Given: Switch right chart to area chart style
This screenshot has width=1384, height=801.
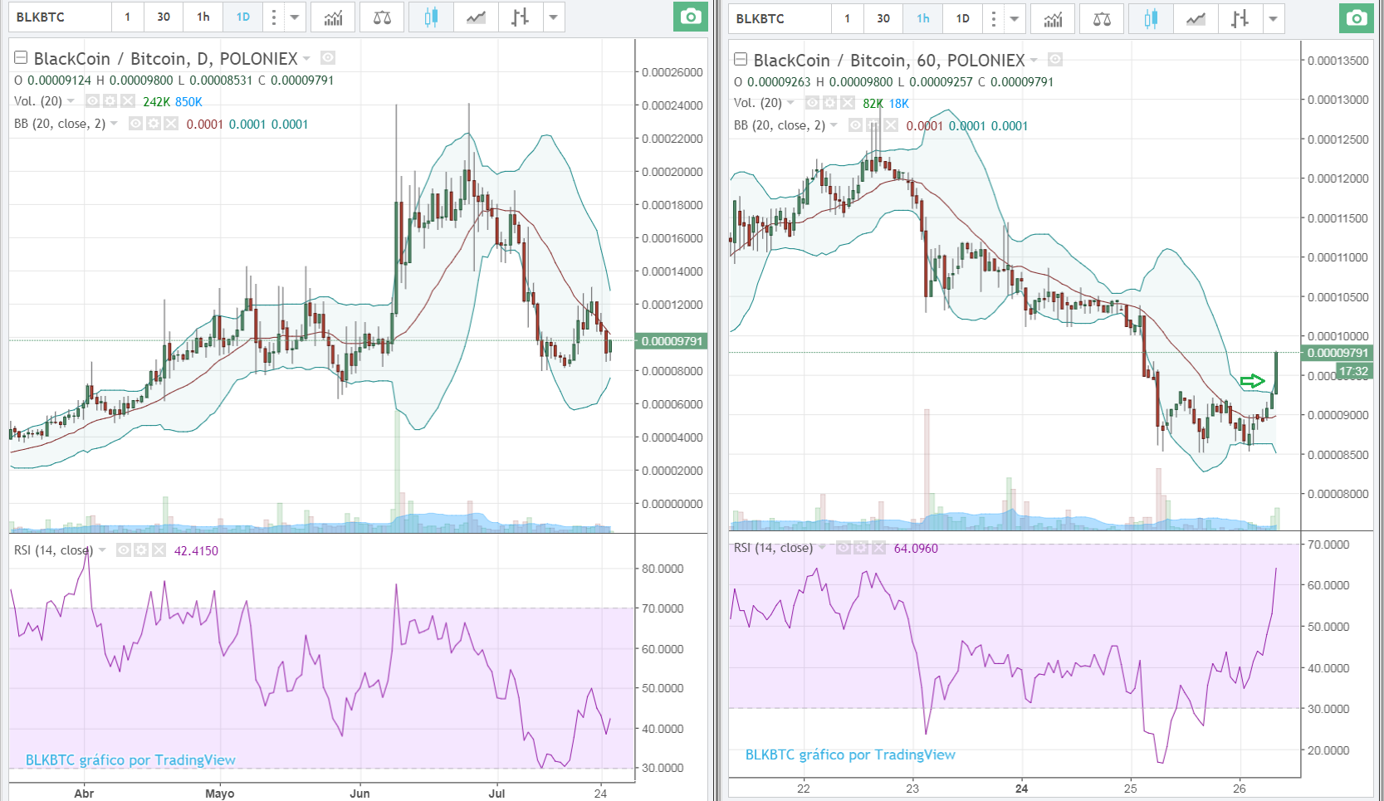Looking at the screenshot, I should coord(1196,17).
